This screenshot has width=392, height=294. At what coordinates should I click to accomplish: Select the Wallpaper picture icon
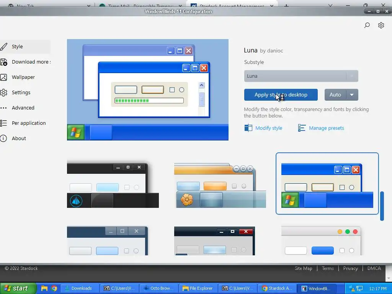pos(3,77)
